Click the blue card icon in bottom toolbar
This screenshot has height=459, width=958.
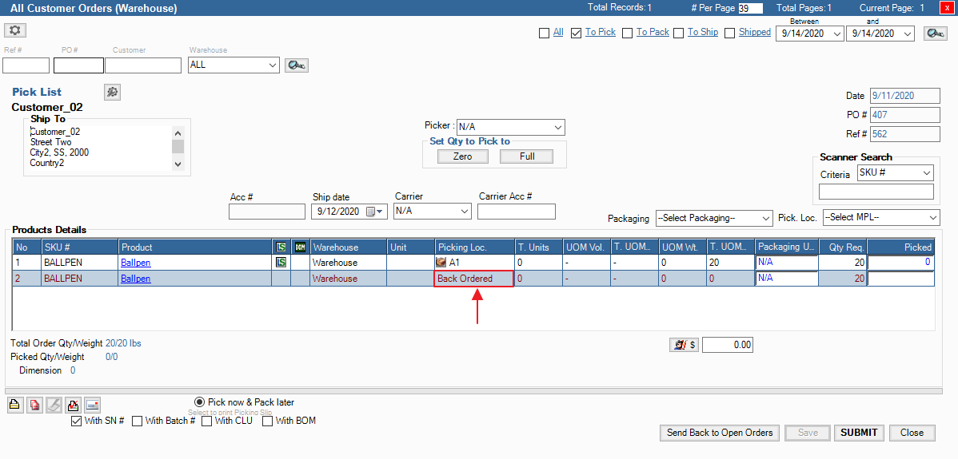click(x=92, y=405)
